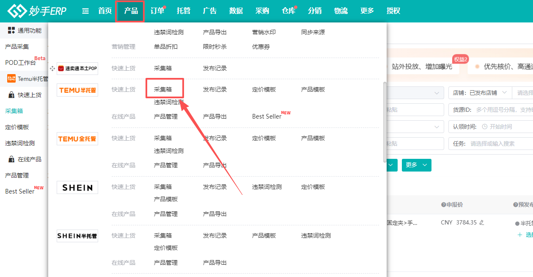Open 限时秒杀 under 营销管理
The width and height of the screenshot is (533, 277).
pos(215,47)
